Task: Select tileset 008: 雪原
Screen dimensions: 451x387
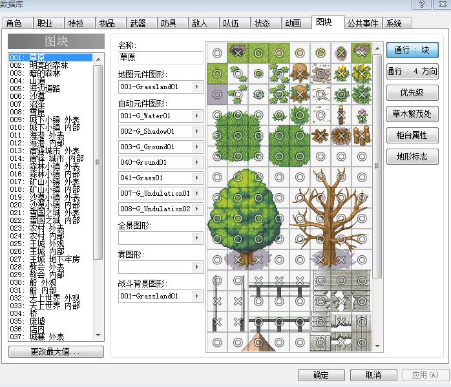Action: click(50, 112)
